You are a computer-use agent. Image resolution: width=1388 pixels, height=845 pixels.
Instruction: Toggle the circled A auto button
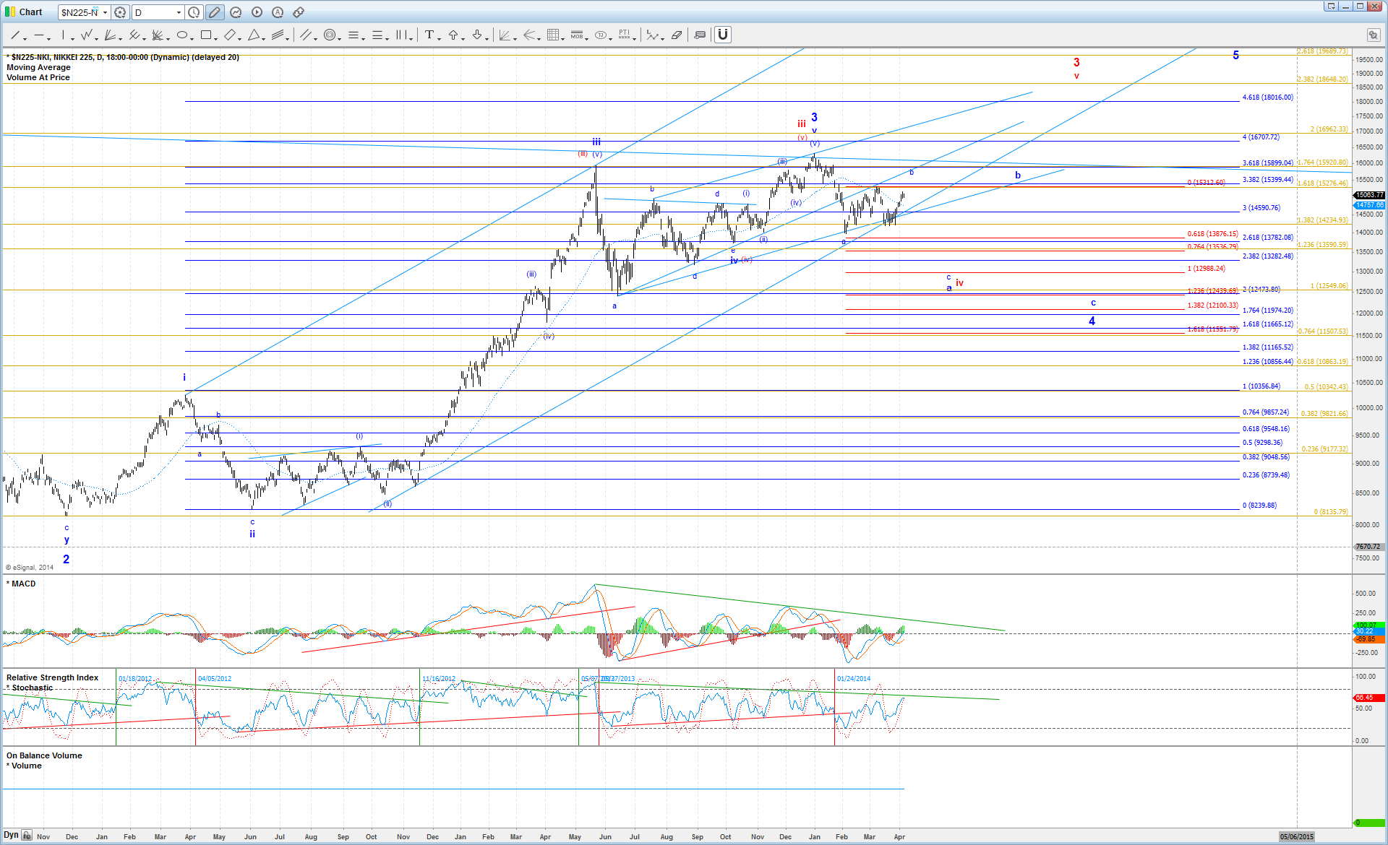278,12
